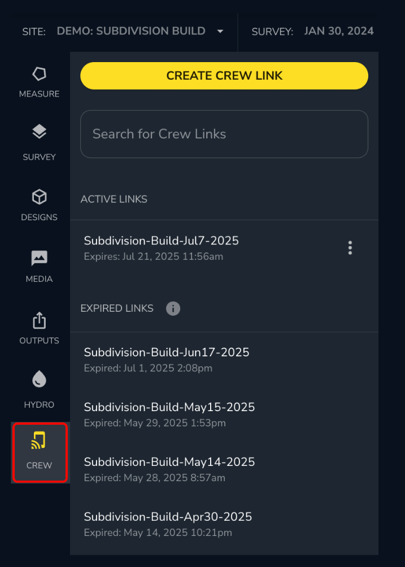Click the Expired Links section heading
Image resolution: width=405 pixels, height=567 pixels.
point(117,308)
